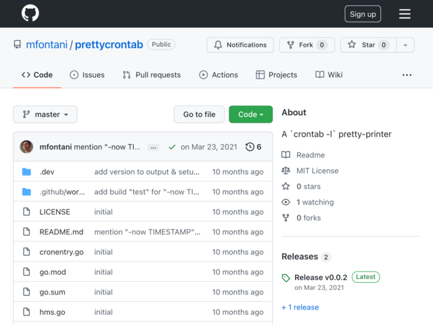Click the Latest release badge
Image resolution: width=433 pixels, height=325 pixels.
coord(365,277)
